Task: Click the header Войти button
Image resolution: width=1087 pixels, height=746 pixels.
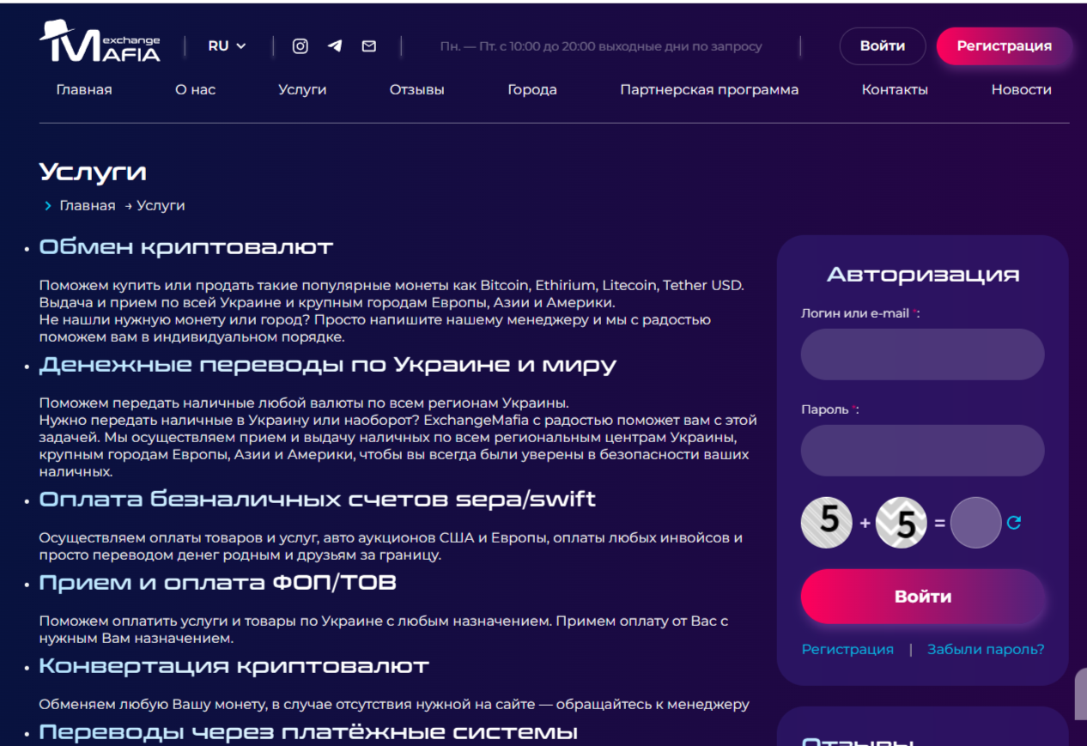Action: 883,46
